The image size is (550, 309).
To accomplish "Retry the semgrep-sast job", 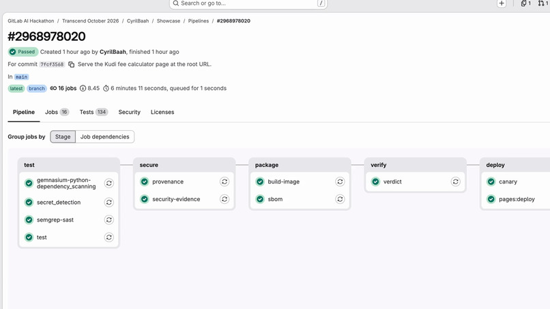I will coord(109,220).
